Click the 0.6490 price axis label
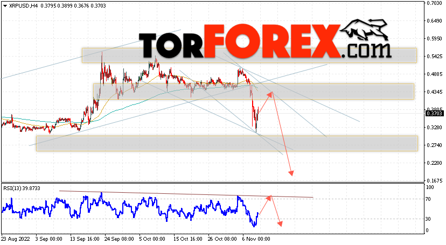446x245 pixels. (x=434, y=21)
